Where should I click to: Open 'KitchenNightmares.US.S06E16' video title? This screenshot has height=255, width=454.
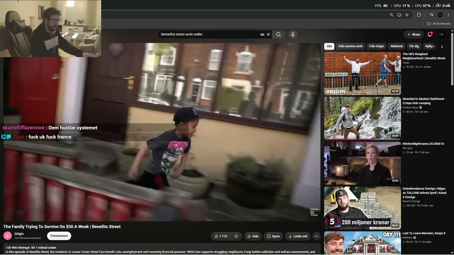[423, 144]
